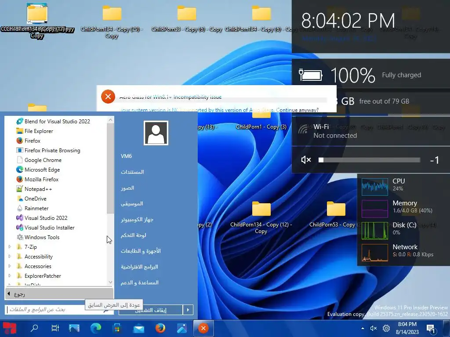Open Microsoft Edge in Start menu list

click(38, 170)
